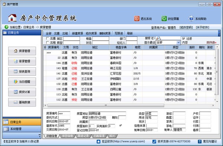Open the 显示最近 全部 dropdown
The width and height of the screenshot is (223, 146).
click(178, 43)
